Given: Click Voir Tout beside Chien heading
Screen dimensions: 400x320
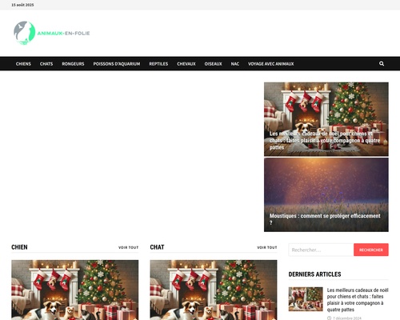Looking at the screenshot, I should 128,247.
